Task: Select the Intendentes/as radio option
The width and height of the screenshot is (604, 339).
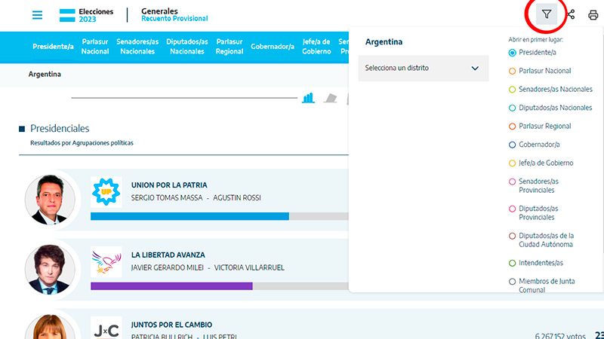Action: pyautogui.click(x=513, y=263)
